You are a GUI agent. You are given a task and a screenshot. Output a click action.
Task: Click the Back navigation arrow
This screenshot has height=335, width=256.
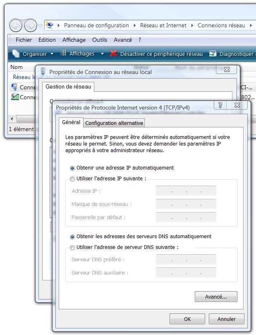tap(16, 26)
